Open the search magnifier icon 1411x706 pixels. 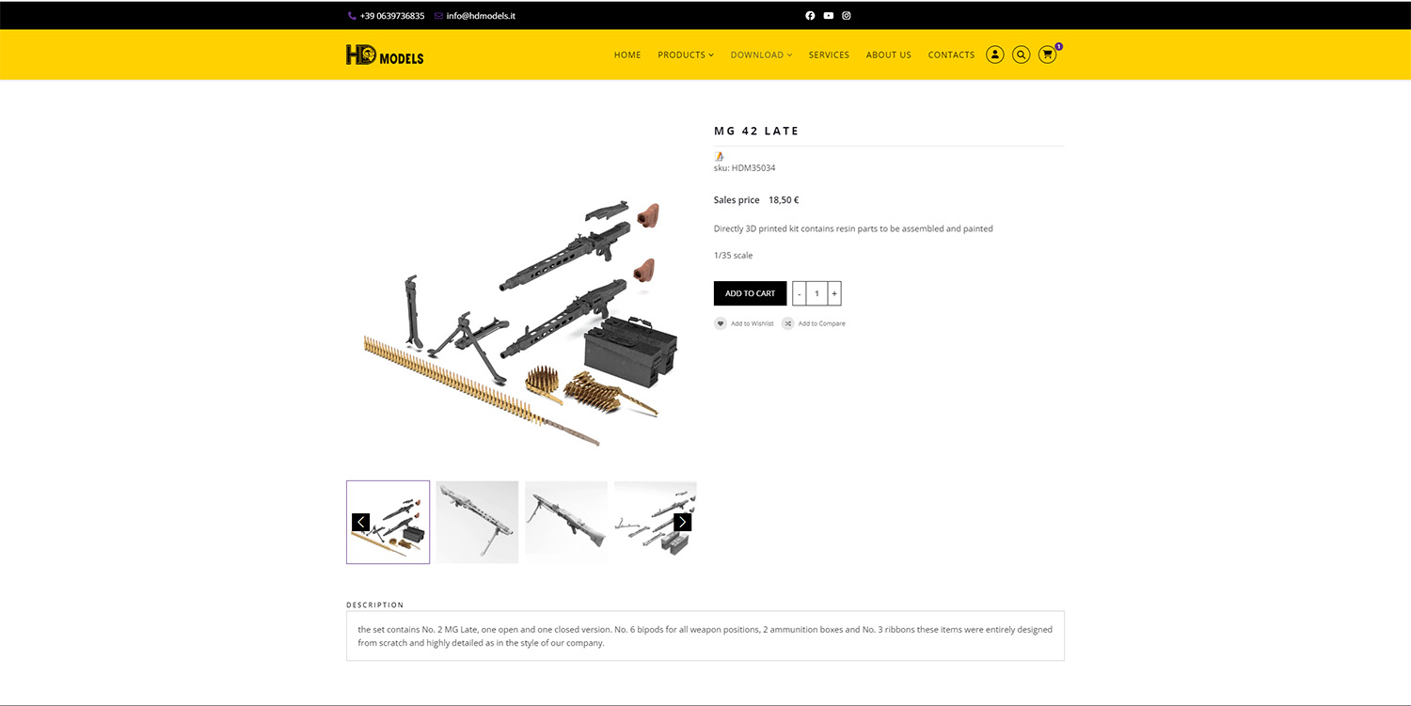pyautogui.click(x=1021, y=55)
